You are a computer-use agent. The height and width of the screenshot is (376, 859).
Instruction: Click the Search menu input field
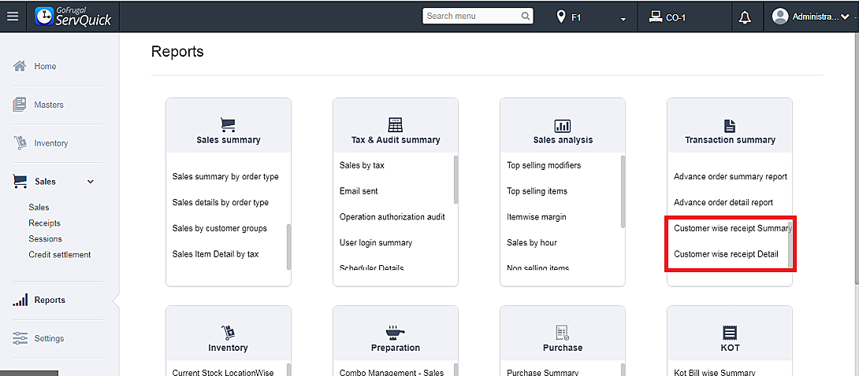pyautogui.click(x=471, y=16)
